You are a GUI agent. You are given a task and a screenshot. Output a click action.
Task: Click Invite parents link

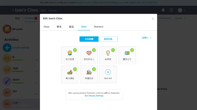pyautogui.click(x=164, y=18)
